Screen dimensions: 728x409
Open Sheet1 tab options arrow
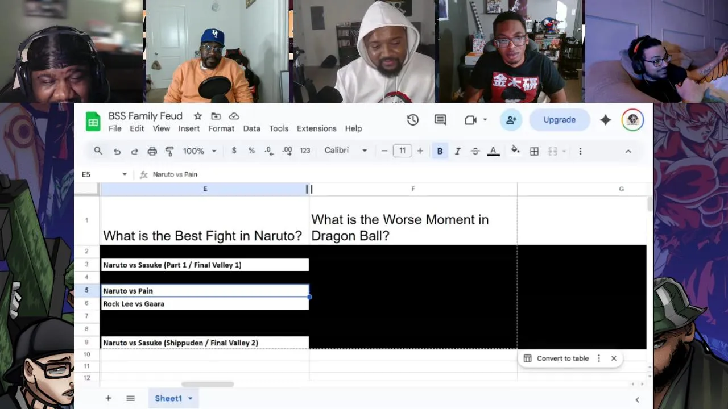tap(191, 398)
